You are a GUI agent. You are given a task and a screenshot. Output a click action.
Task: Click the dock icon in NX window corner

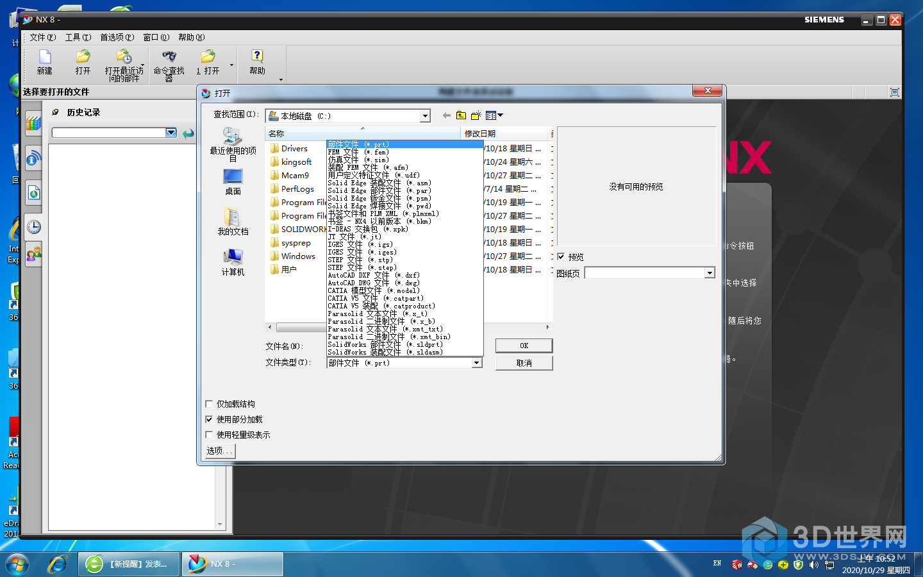tap(894, 92)
